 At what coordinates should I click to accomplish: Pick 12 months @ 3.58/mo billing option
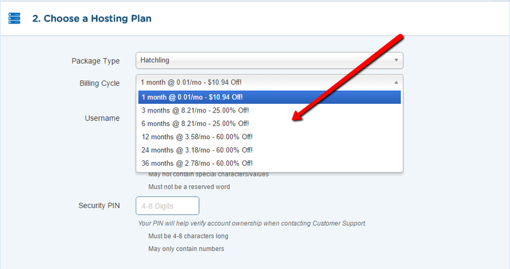[x=269, y=137]
